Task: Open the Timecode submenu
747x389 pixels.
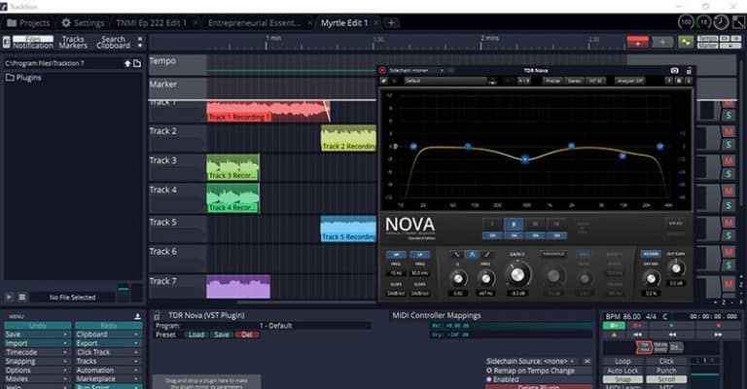Action: (x=37, y=352)
